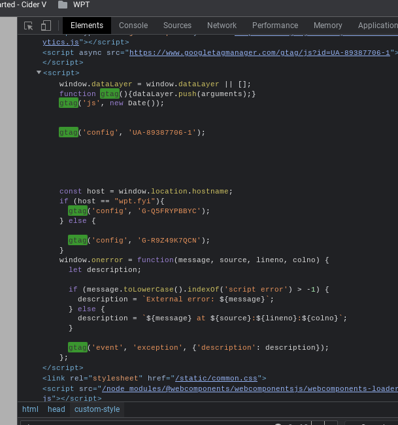This screenshot has height=425, width=398.
Task: Click the 'const host' declaration line
Action: tap(146, 192)
